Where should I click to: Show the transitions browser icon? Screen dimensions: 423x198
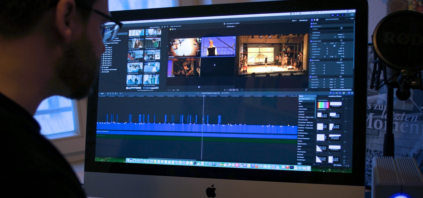(x=352, y=93)
